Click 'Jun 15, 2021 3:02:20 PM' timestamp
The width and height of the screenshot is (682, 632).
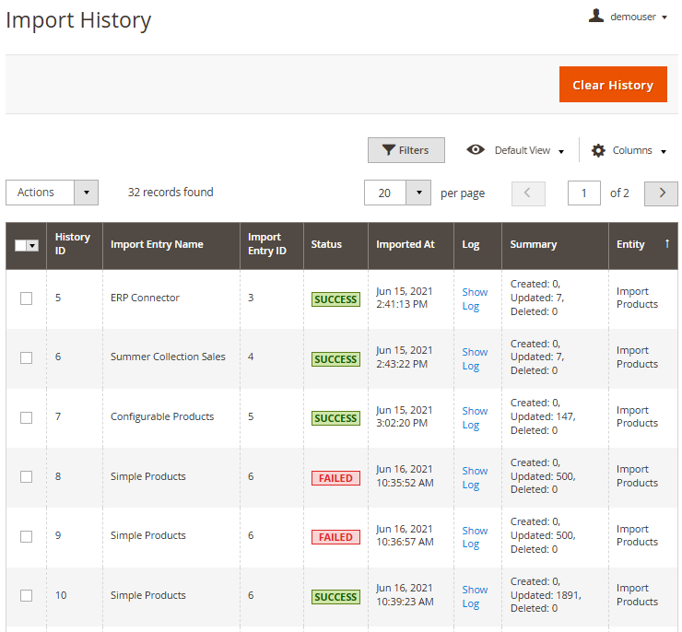point(405,416)
